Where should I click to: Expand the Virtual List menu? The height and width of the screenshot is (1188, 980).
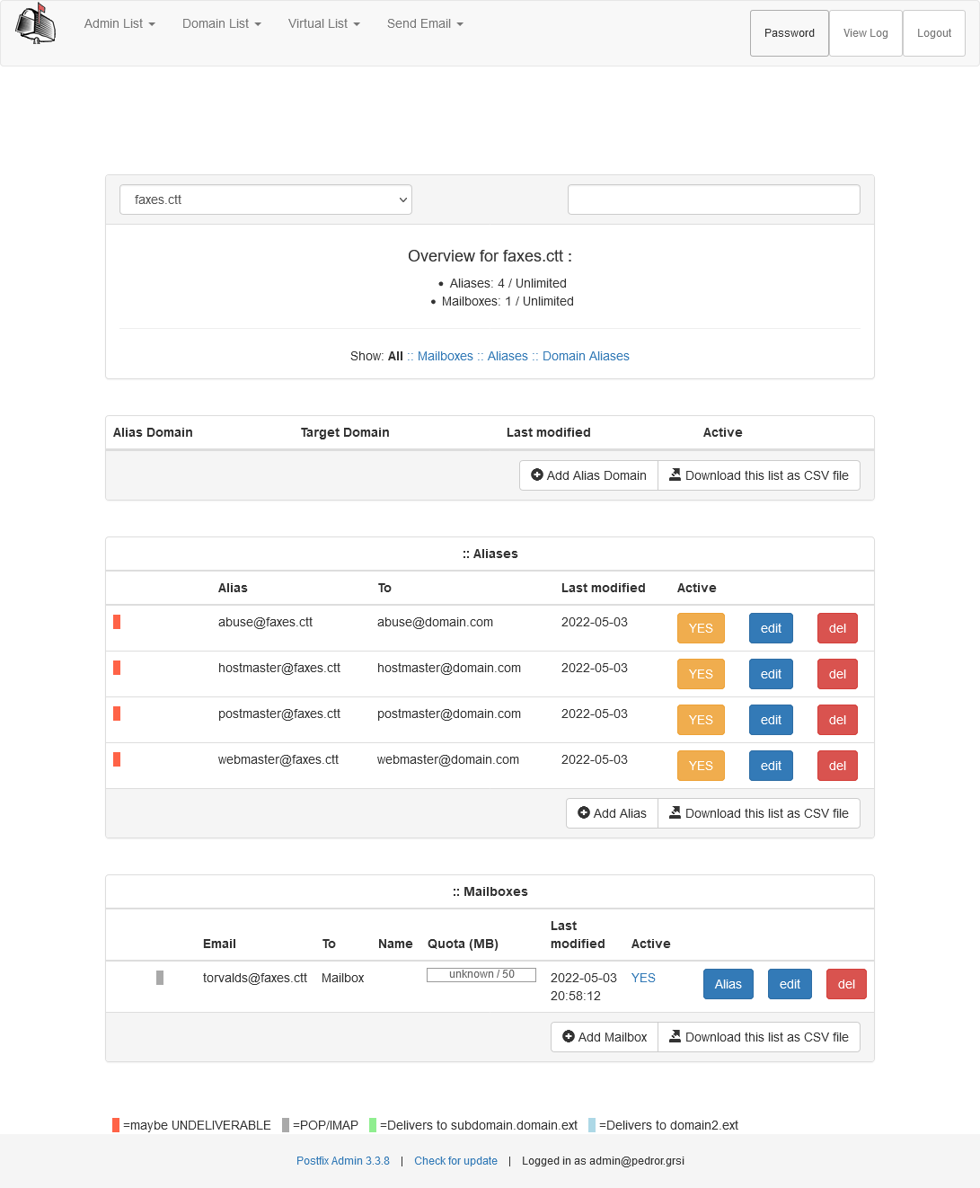(323, 23)
